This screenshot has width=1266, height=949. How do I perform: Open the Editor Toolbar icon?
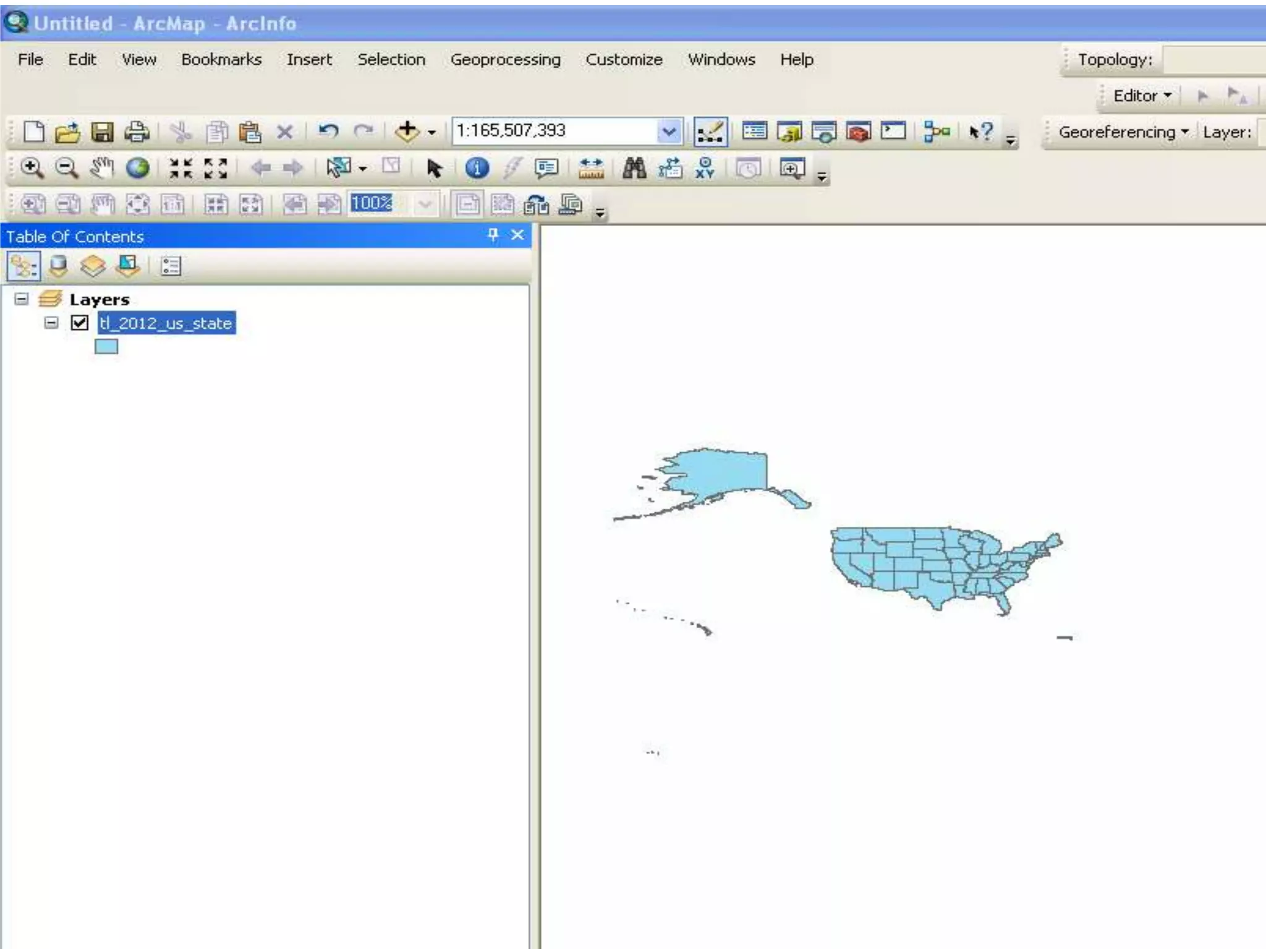click(x=710, y=132)
